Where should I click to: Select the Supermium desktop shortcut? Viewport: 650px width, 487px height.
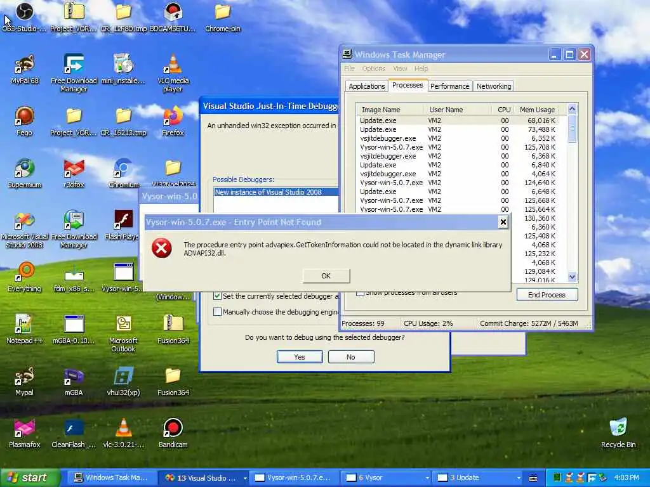[x=25, y=174]
